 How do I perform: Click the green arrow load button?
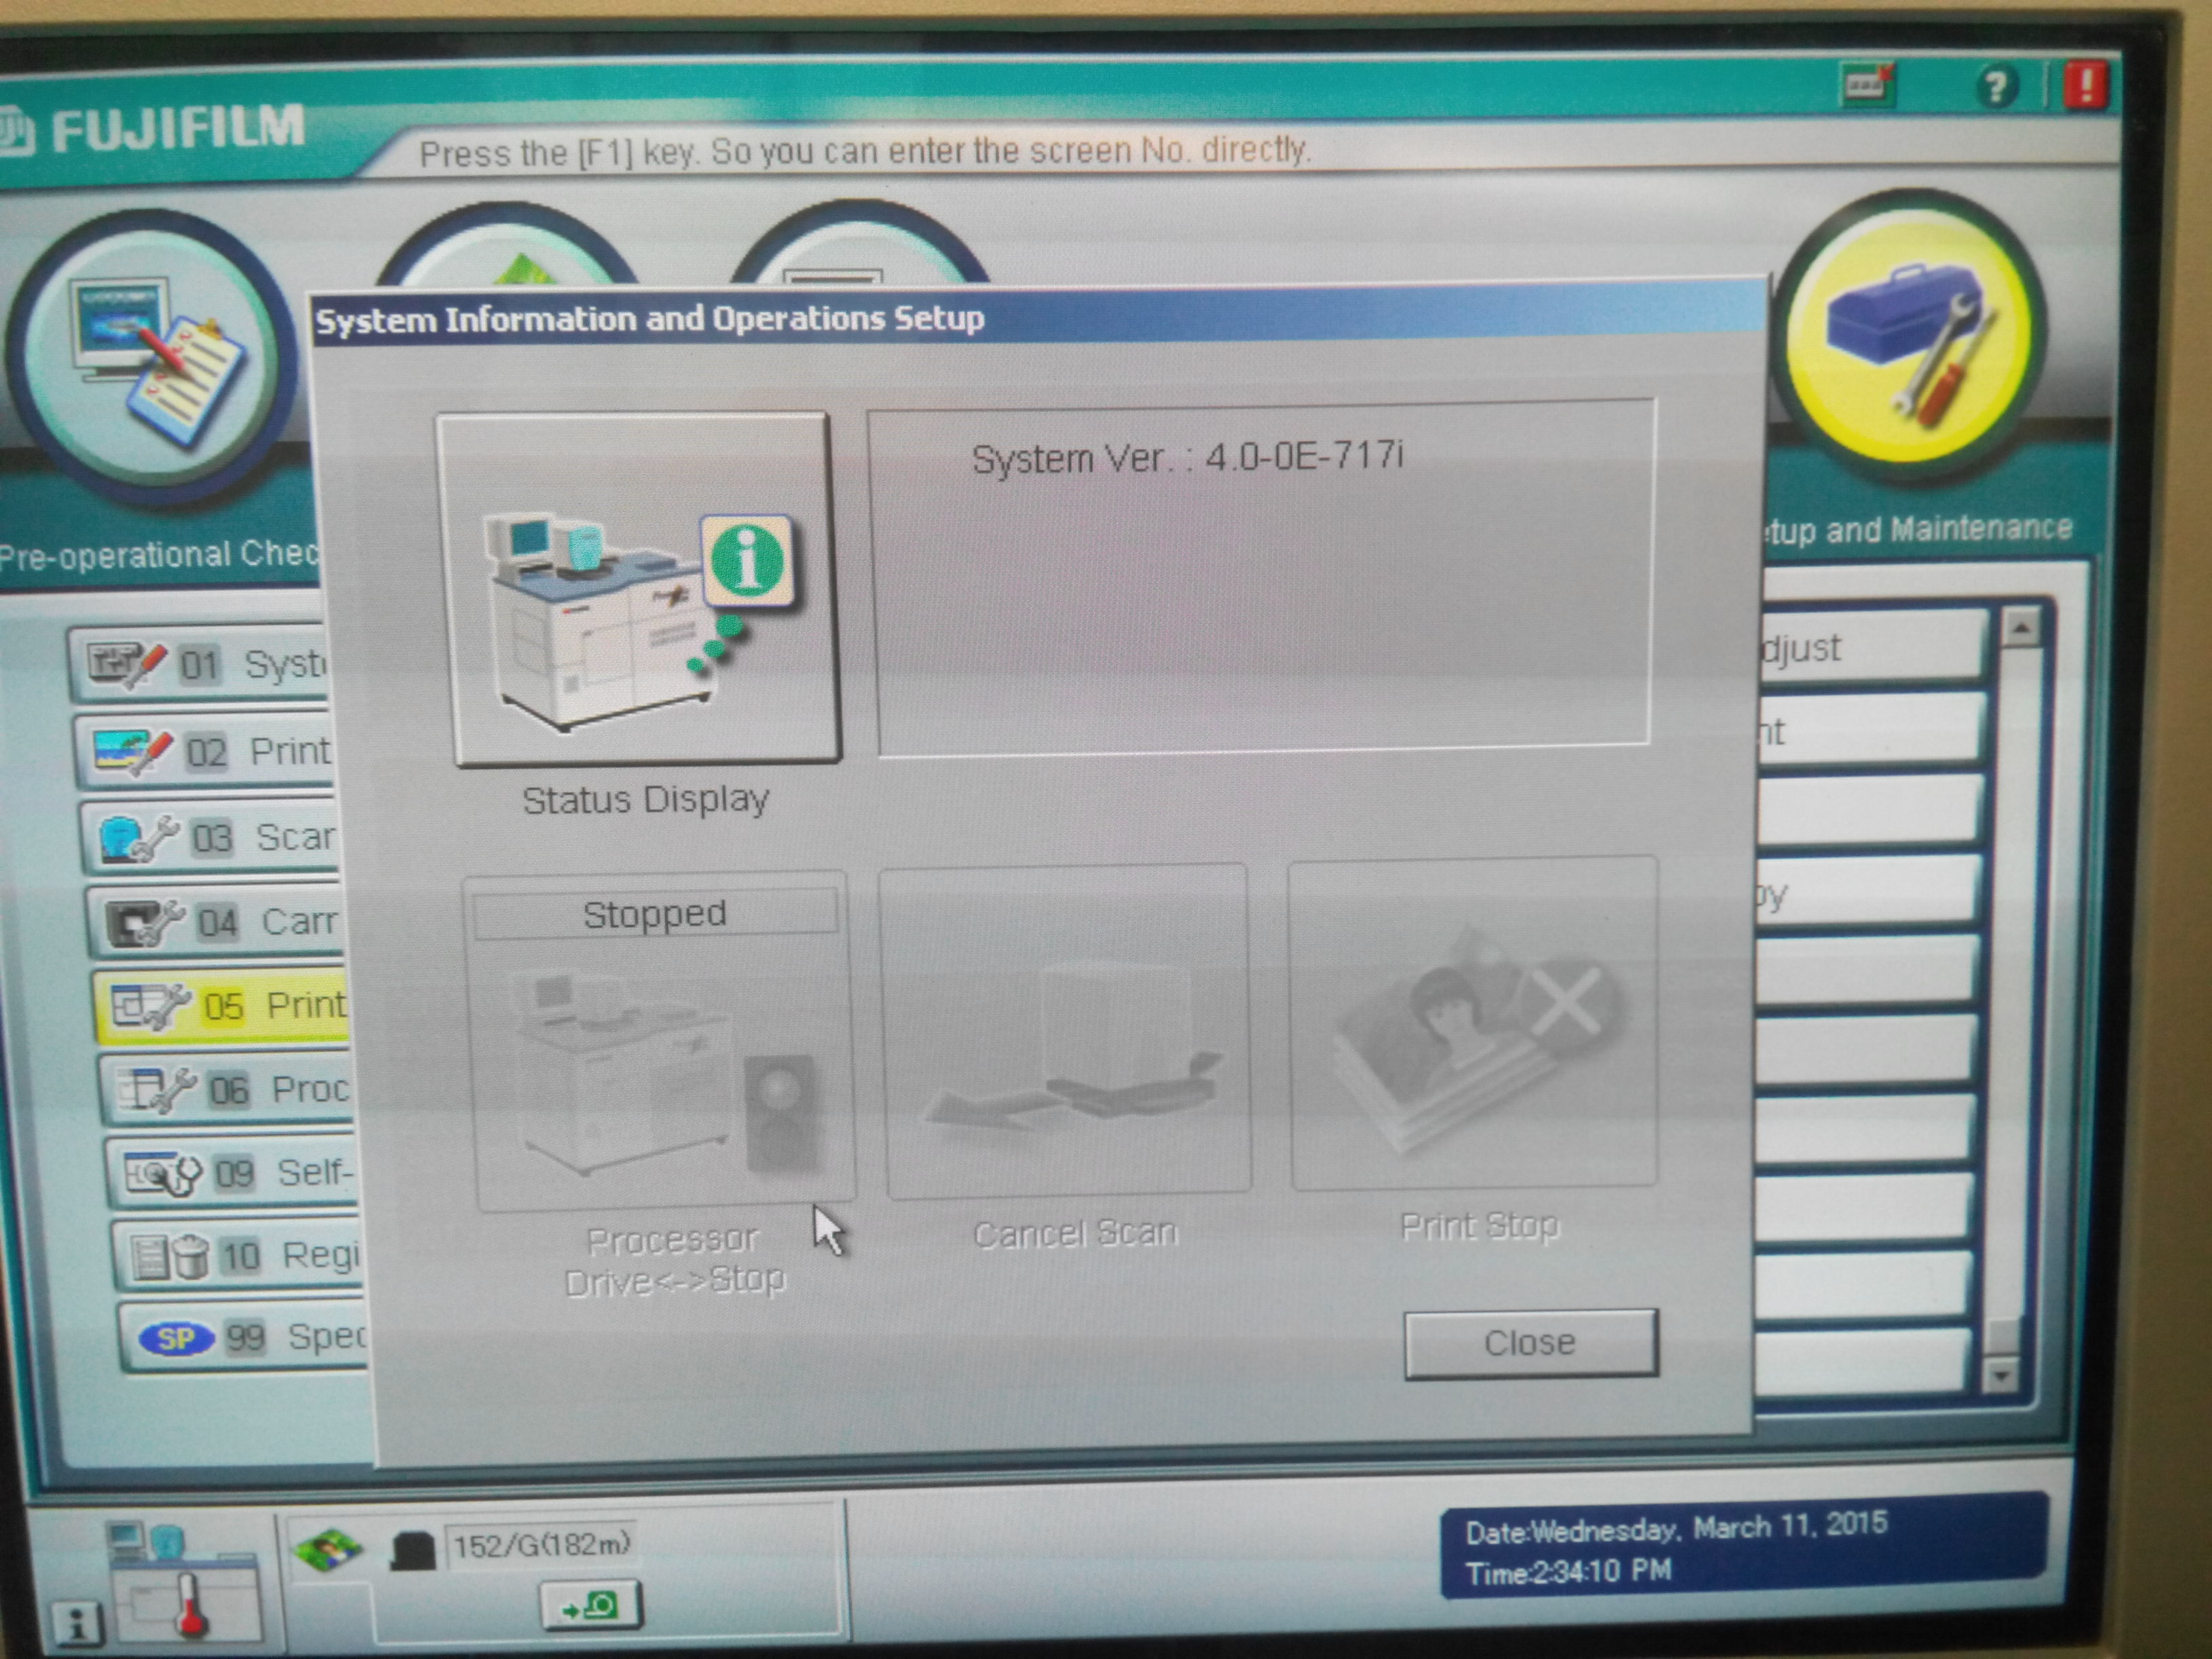tap(590, 1607)
